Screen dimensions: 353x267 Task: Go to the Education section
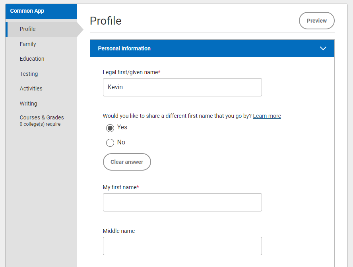click(32, 59)
